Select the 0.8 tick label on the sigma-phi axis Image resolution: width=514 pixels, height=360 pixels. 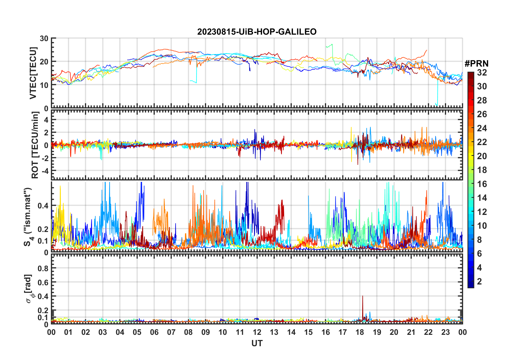43,268
